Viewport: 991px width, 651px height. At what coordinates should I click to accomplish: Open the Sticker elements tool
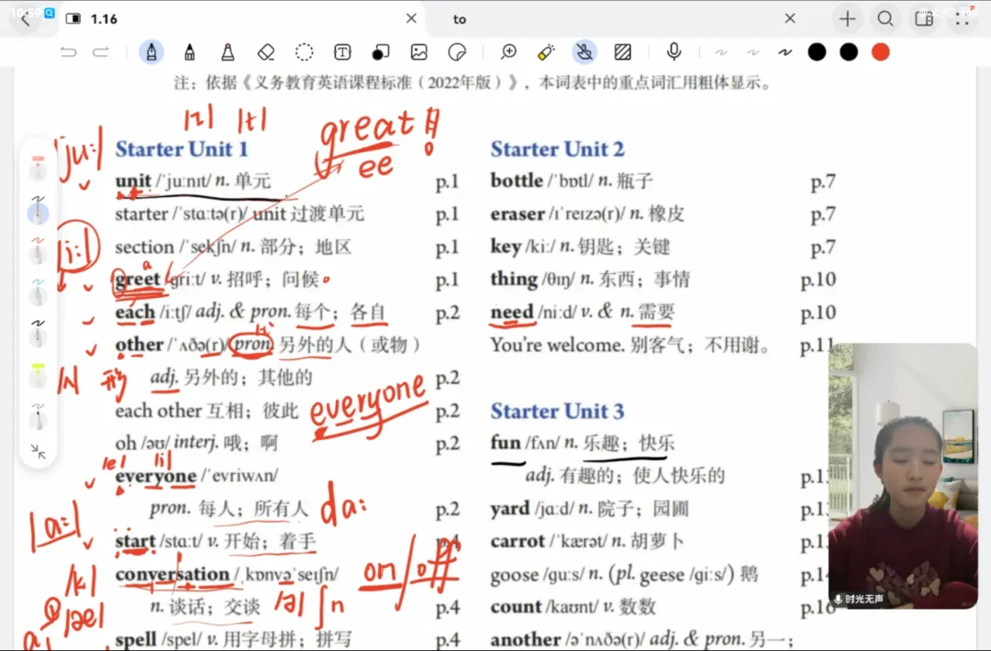(457, 52)
